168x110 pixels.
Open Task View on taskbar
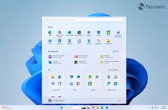88,107
